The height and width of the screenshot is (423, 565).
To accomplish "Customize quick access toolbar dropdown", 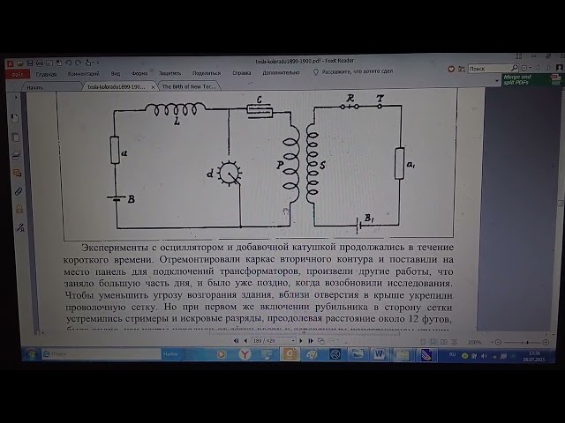I will [x=98, y=63].
